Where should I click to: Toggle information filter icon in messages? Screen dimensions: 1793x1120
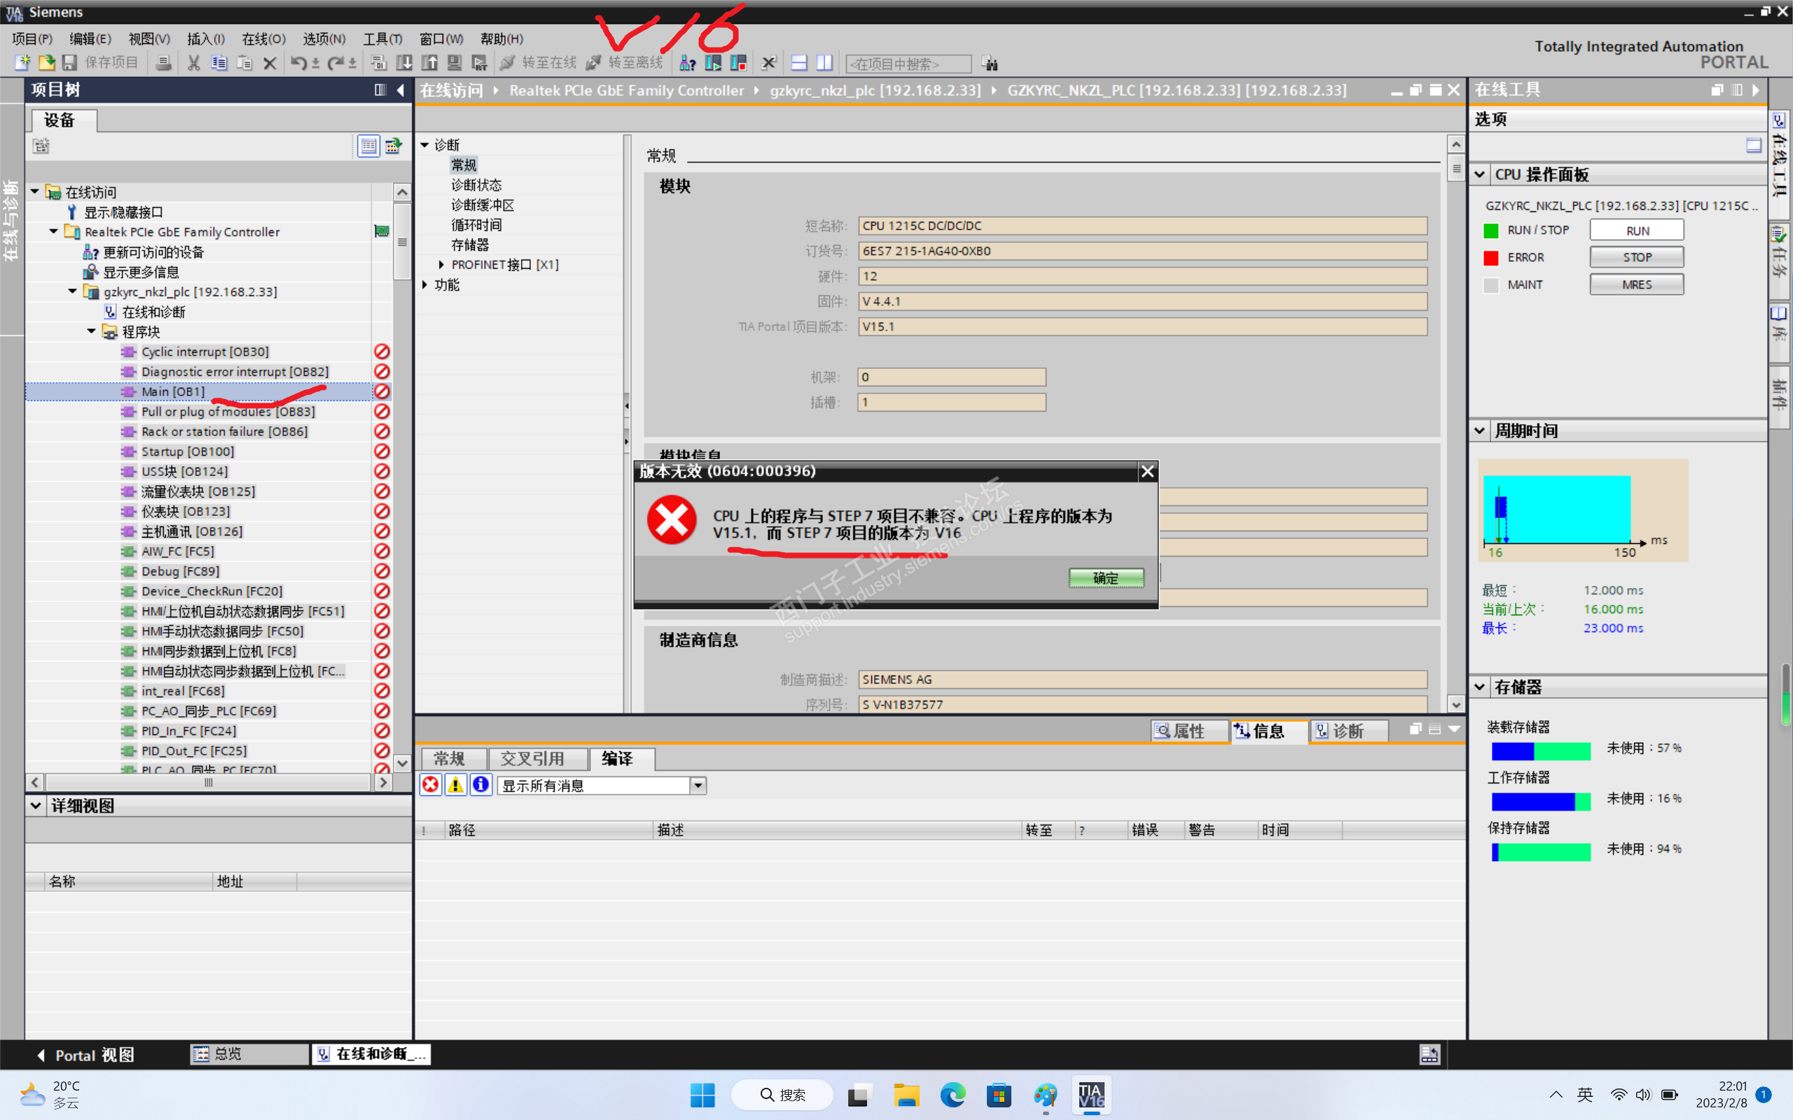[x=481, y=785]
